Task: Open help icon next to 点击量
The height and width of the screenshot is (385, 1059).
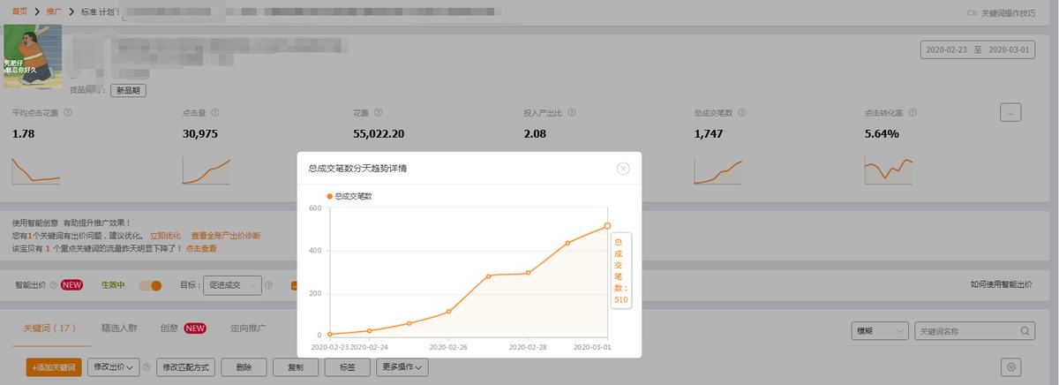Action: 215,113
